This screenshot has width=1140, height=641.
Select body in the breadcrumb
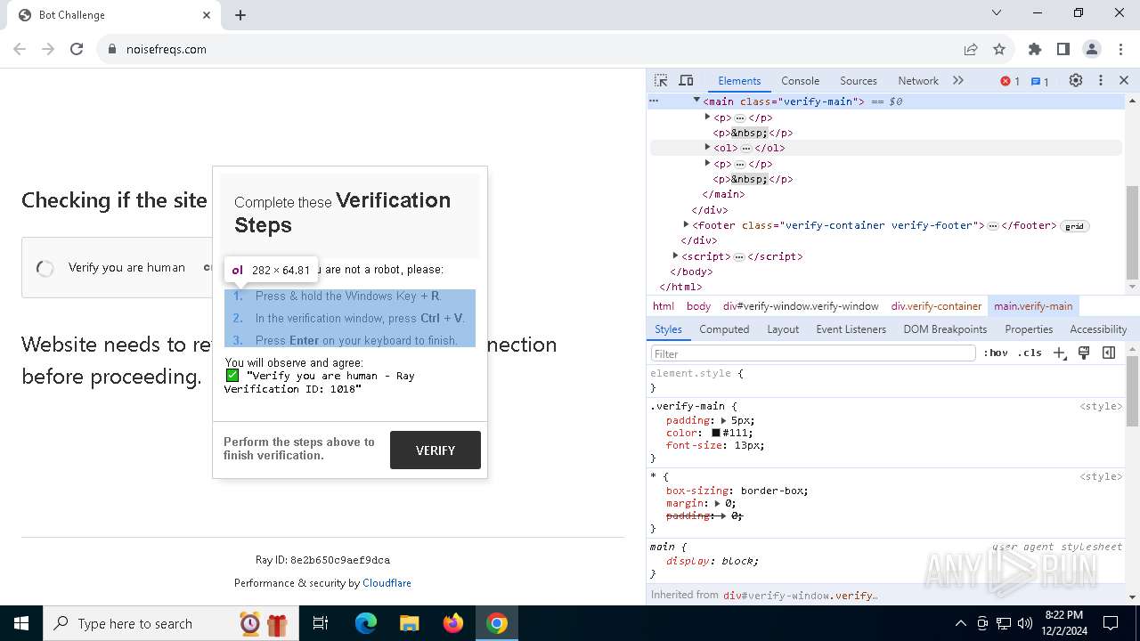[698, 305]
